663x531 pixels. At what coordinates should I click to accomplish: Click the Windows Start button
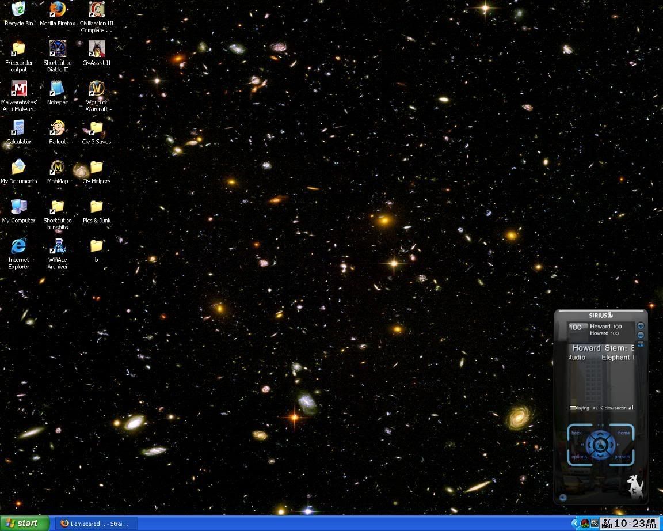24,524
